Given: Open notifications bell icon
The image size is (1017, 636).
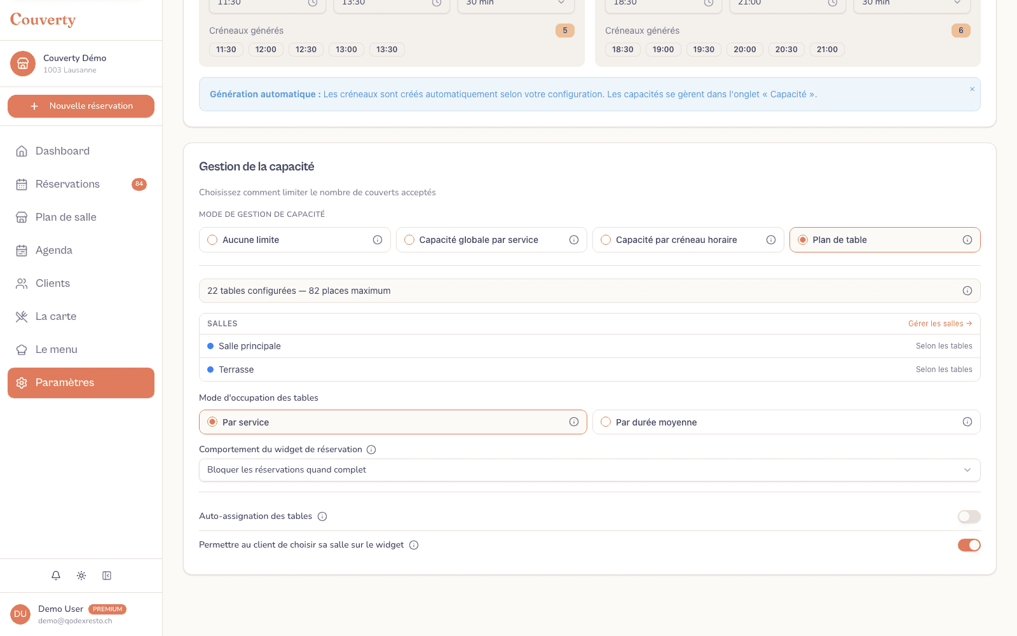Looking at the screenshot, I should click(56, 576).
